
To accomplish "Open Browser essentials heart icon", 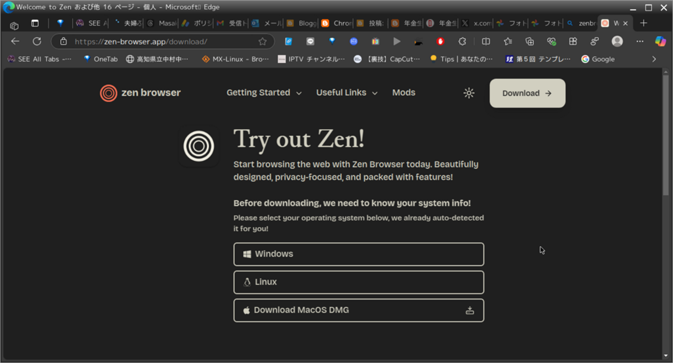I will pyautogui.click(x=551, y=41).
